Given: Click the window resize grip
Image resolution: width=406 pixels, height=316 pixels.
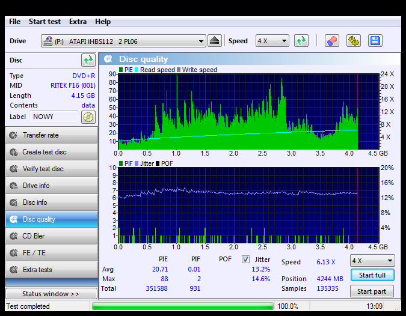Looking at the screenshot, I should 398,307.
